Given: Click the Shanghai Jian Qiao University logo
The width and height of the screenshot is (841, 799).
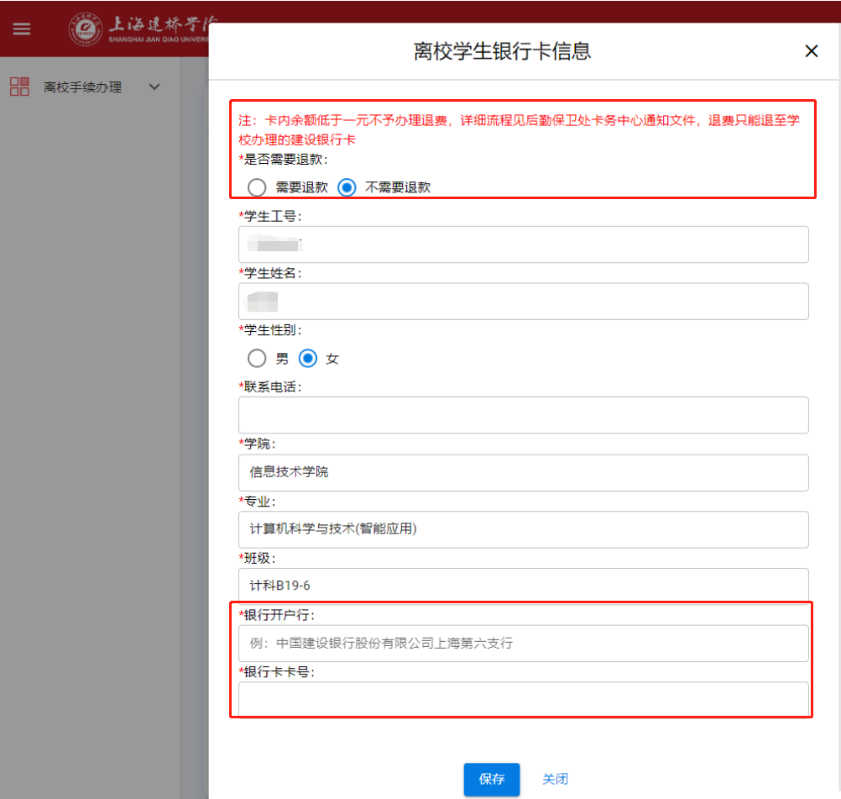Looking at the screenshot, I should click(138, 29).
